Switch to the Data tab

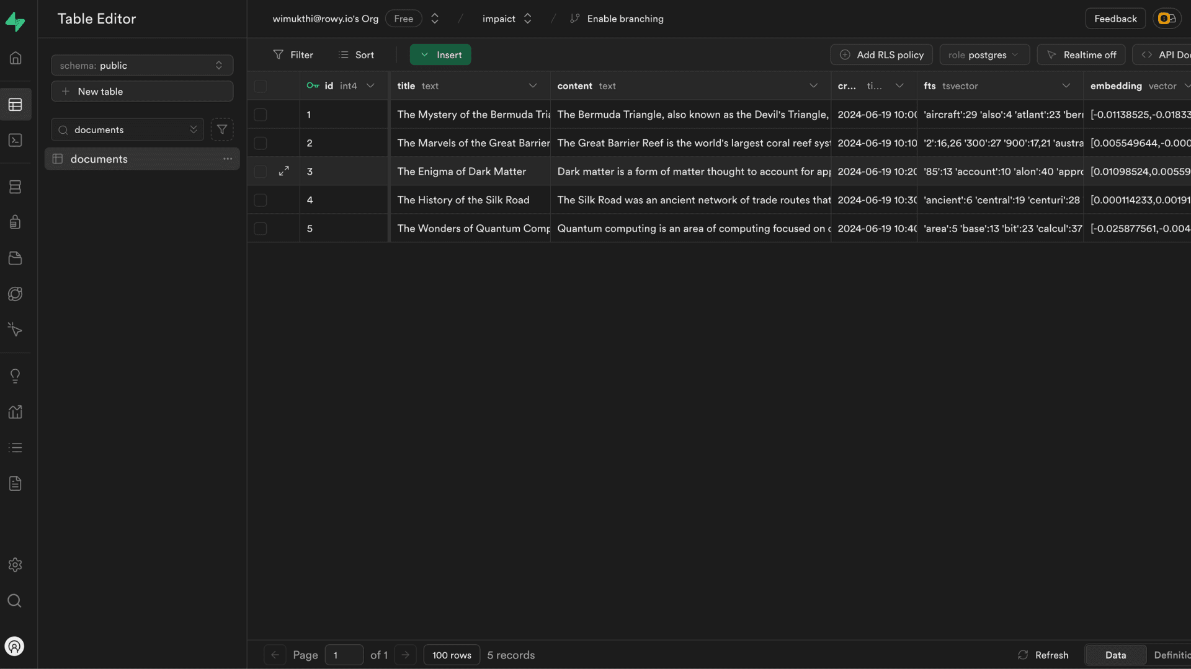pyautogui.click(x=1115, y=655)
